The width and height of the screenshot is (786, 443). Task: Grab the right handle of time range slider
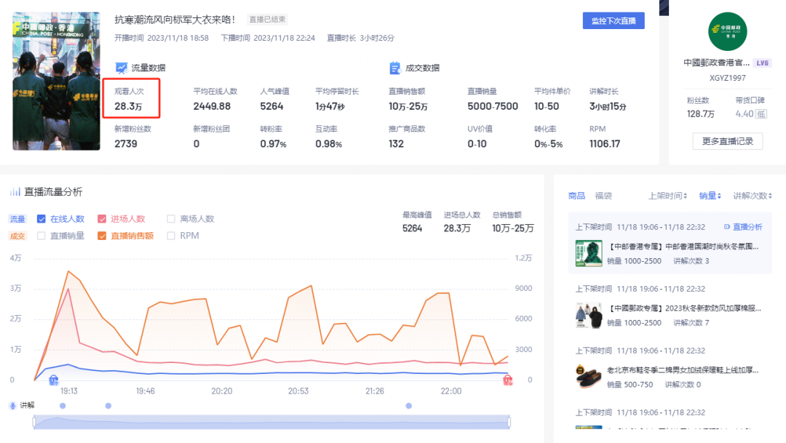pos(509,422)
